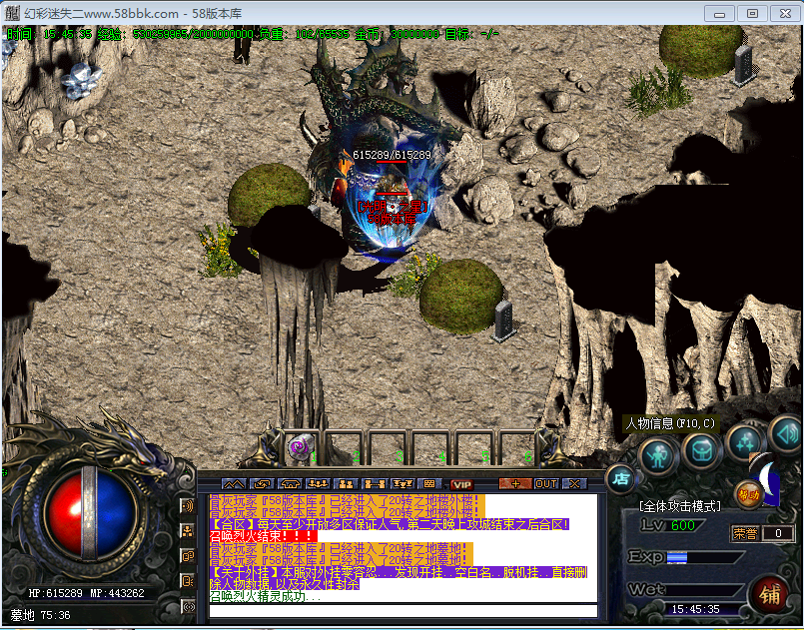This screenshot has width=804, height=630.
Task: Click the red 召唤烈火结束!!! chat message
Action: point(263,537)
